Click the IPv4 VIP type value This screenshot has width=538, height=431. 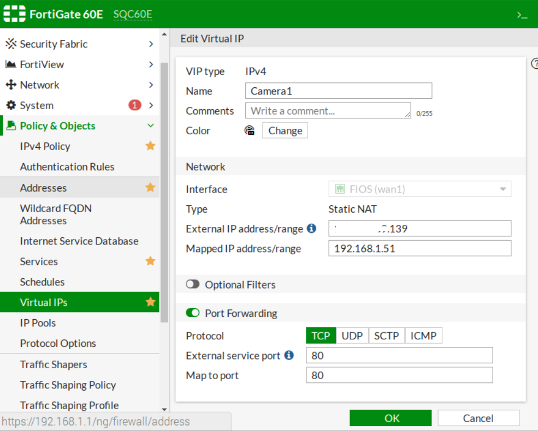click(256, 71)
